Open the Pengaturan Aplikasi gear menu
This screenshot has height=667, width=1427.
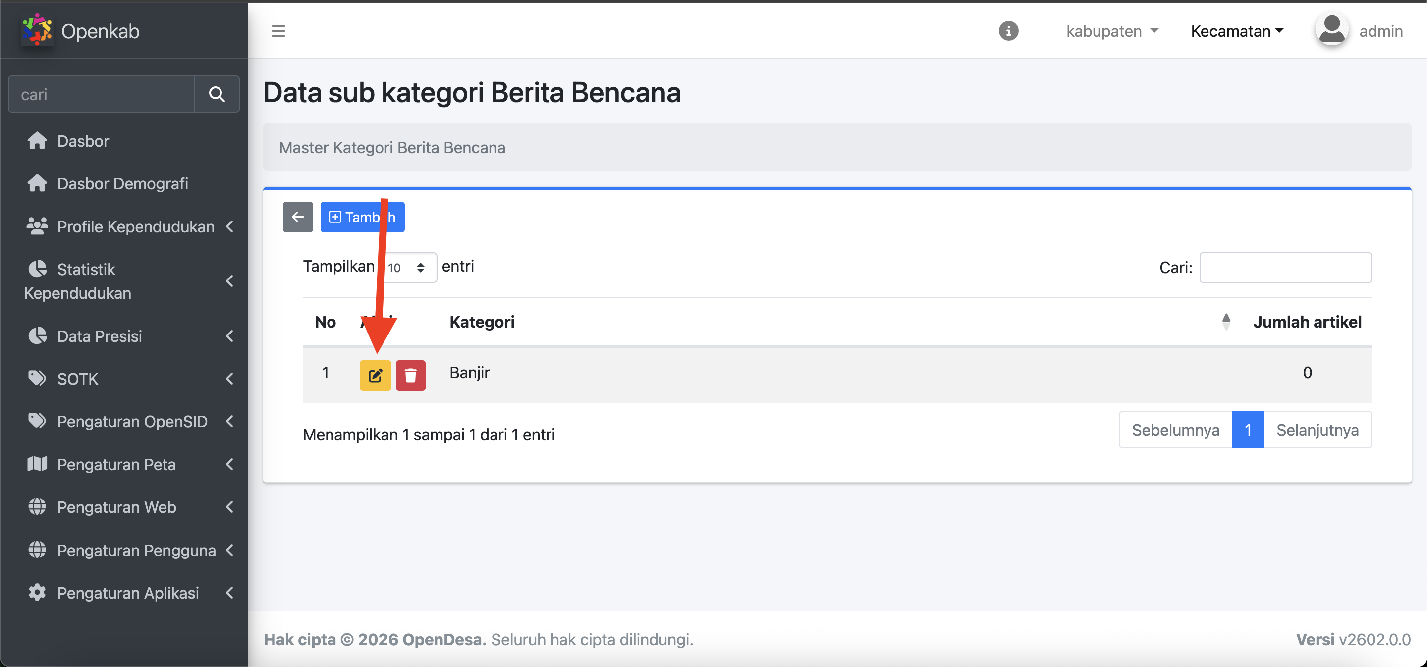128,593
